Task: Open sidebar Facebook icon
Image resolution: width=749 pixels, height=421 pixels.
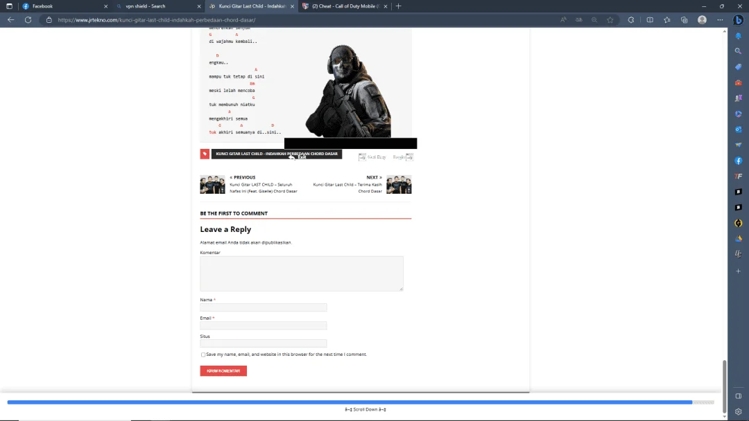Action: click(x=738, y=161)
